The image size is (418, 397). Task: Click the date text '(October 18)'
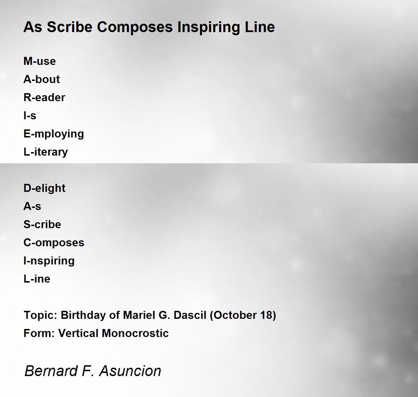pyautogui.click(x=243, y=315)
